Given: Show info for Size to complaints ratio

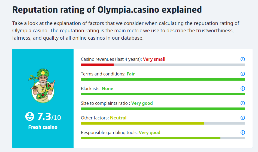Looking at the screenshot, I should [243, 103].
